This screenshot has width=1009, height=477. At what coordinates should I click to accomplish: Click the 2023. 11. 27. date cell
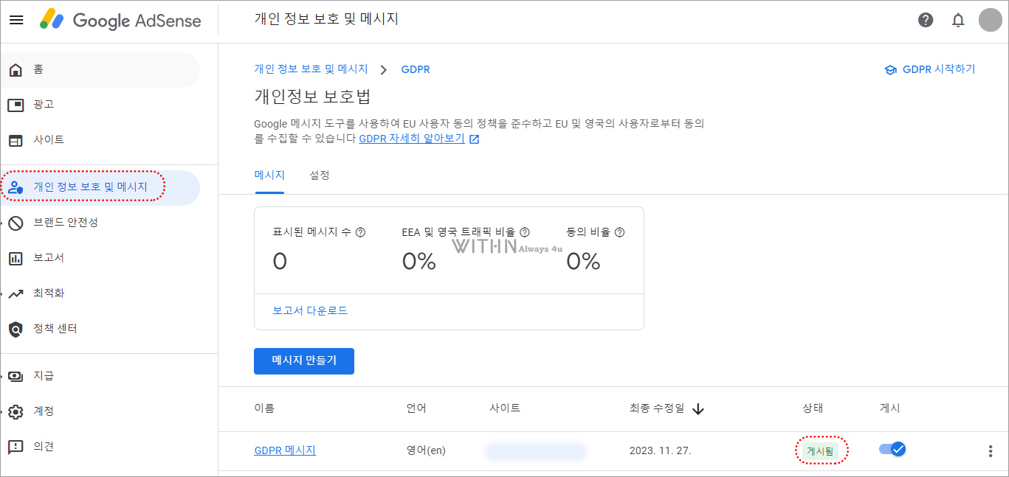pyautogui.click(x=660, y=450)
